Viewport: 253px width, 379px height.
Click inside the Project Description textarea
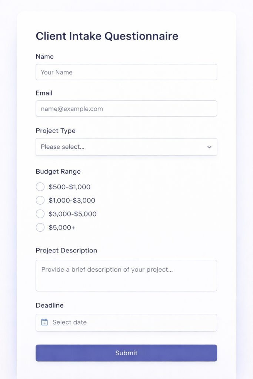[x=126, y=275]
